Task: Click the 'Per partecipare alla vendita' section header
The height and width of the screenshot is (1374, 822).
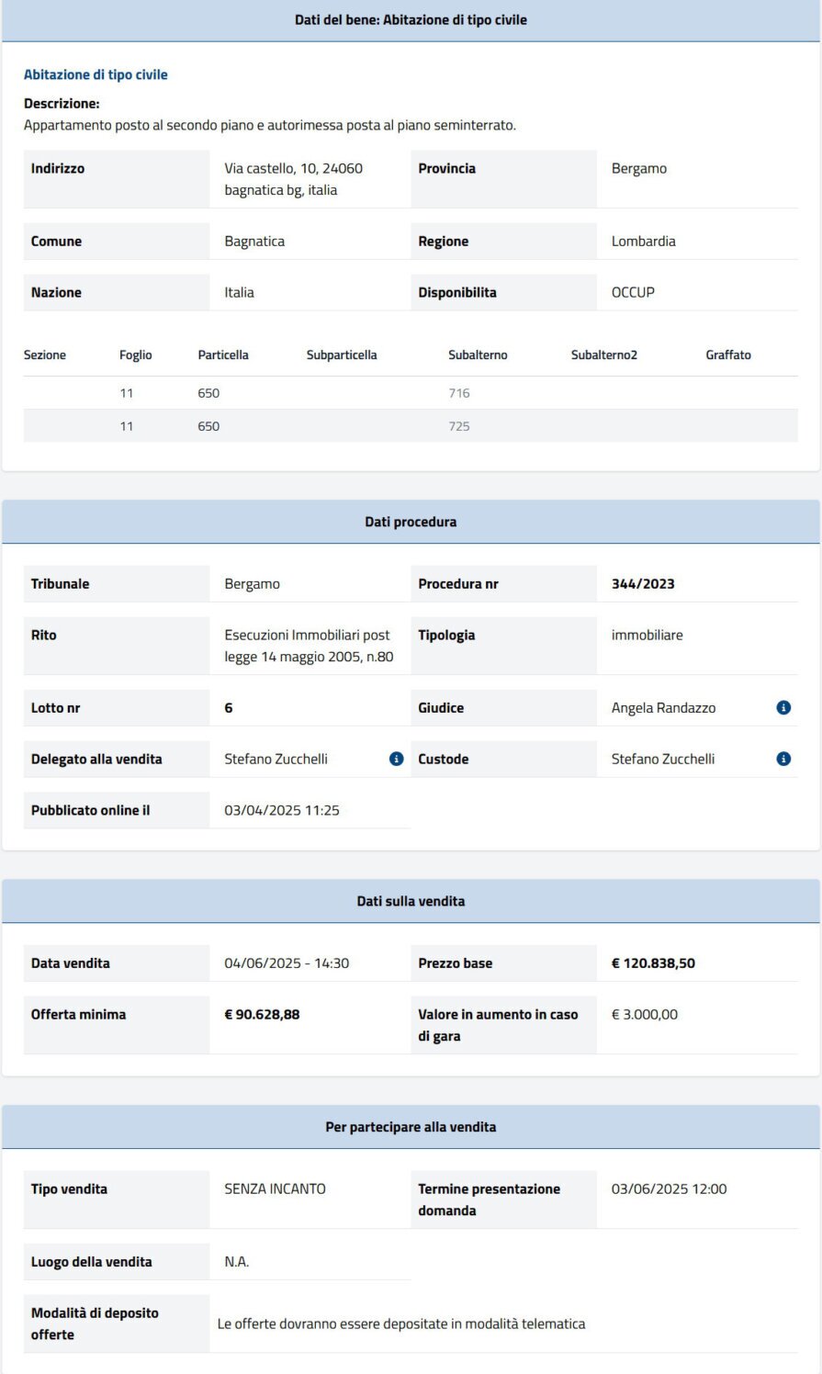Action: click(x=411, y=1127)
